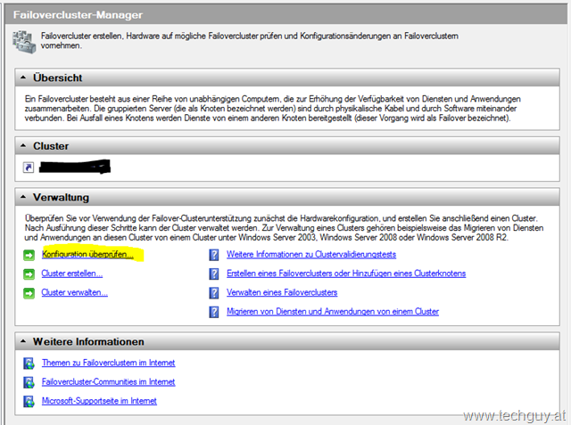Screen dimensions: 571x425
Task: Open Cluster erstellen link
Action: click(x=72, y=274)
